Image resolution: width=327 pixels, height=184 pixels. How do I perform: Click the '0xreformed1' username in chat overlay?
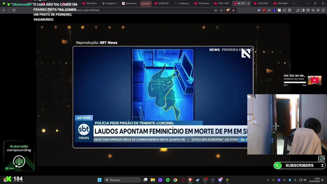(22, 5)
